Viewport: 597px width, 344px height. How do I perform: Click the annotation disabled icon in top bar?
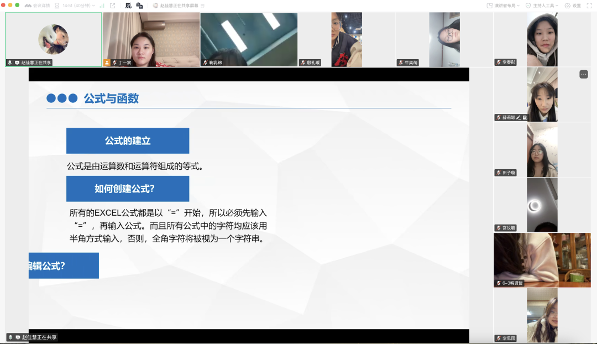[128, 6]
